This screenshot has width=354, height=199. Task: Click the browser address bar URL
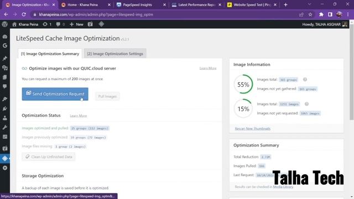coord(96,14)
